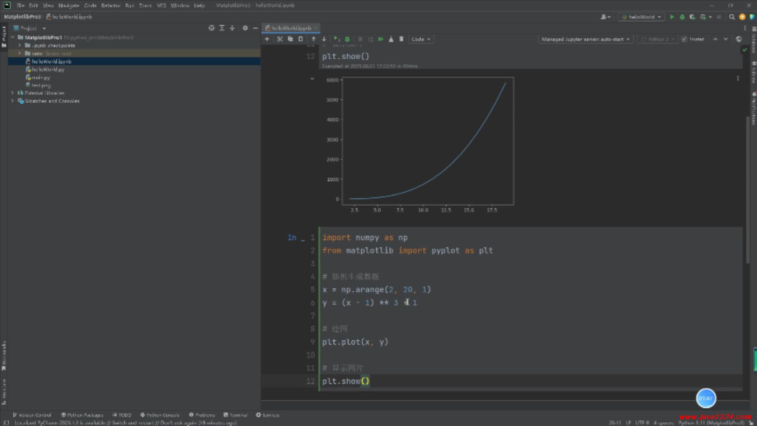Run cell and select below
This screenshot has width=757, height=426.
336,39
